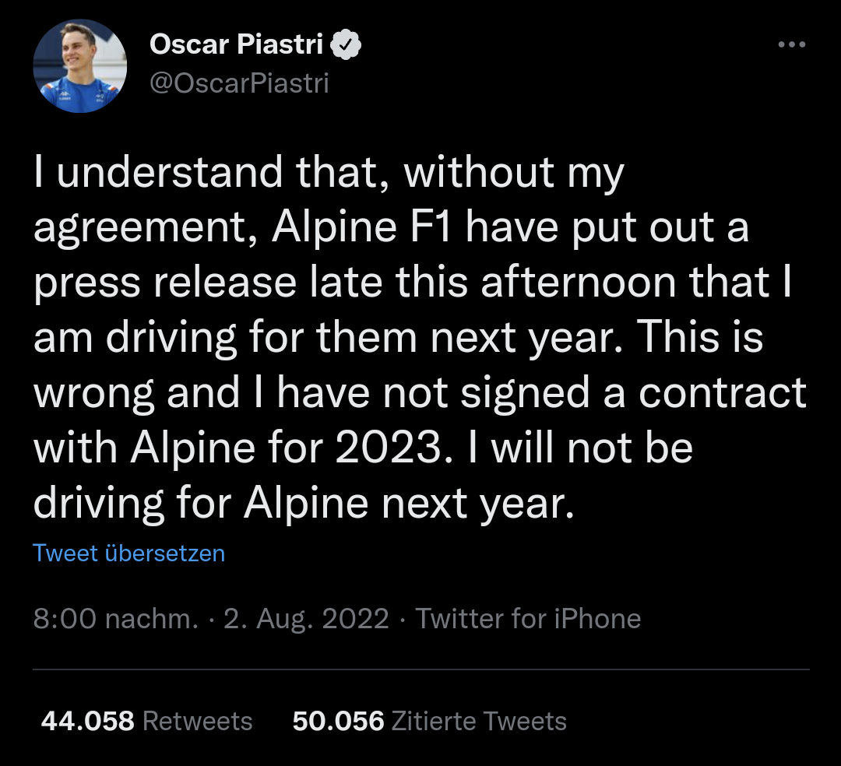
Task: Click the date 2. Aug. 2022
Action: tap(306, 619)
